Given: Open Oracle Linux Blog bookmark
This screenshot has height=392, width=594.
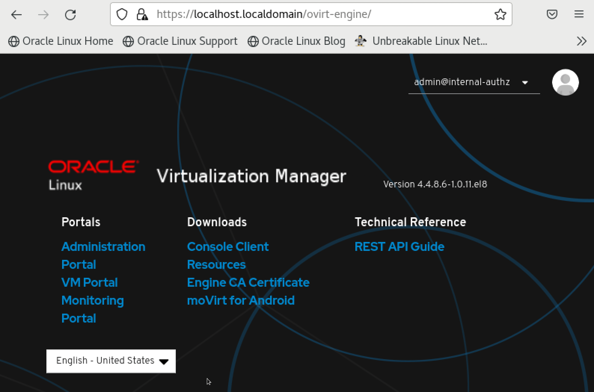Looking at the screenshot, I should click(296, 41).
